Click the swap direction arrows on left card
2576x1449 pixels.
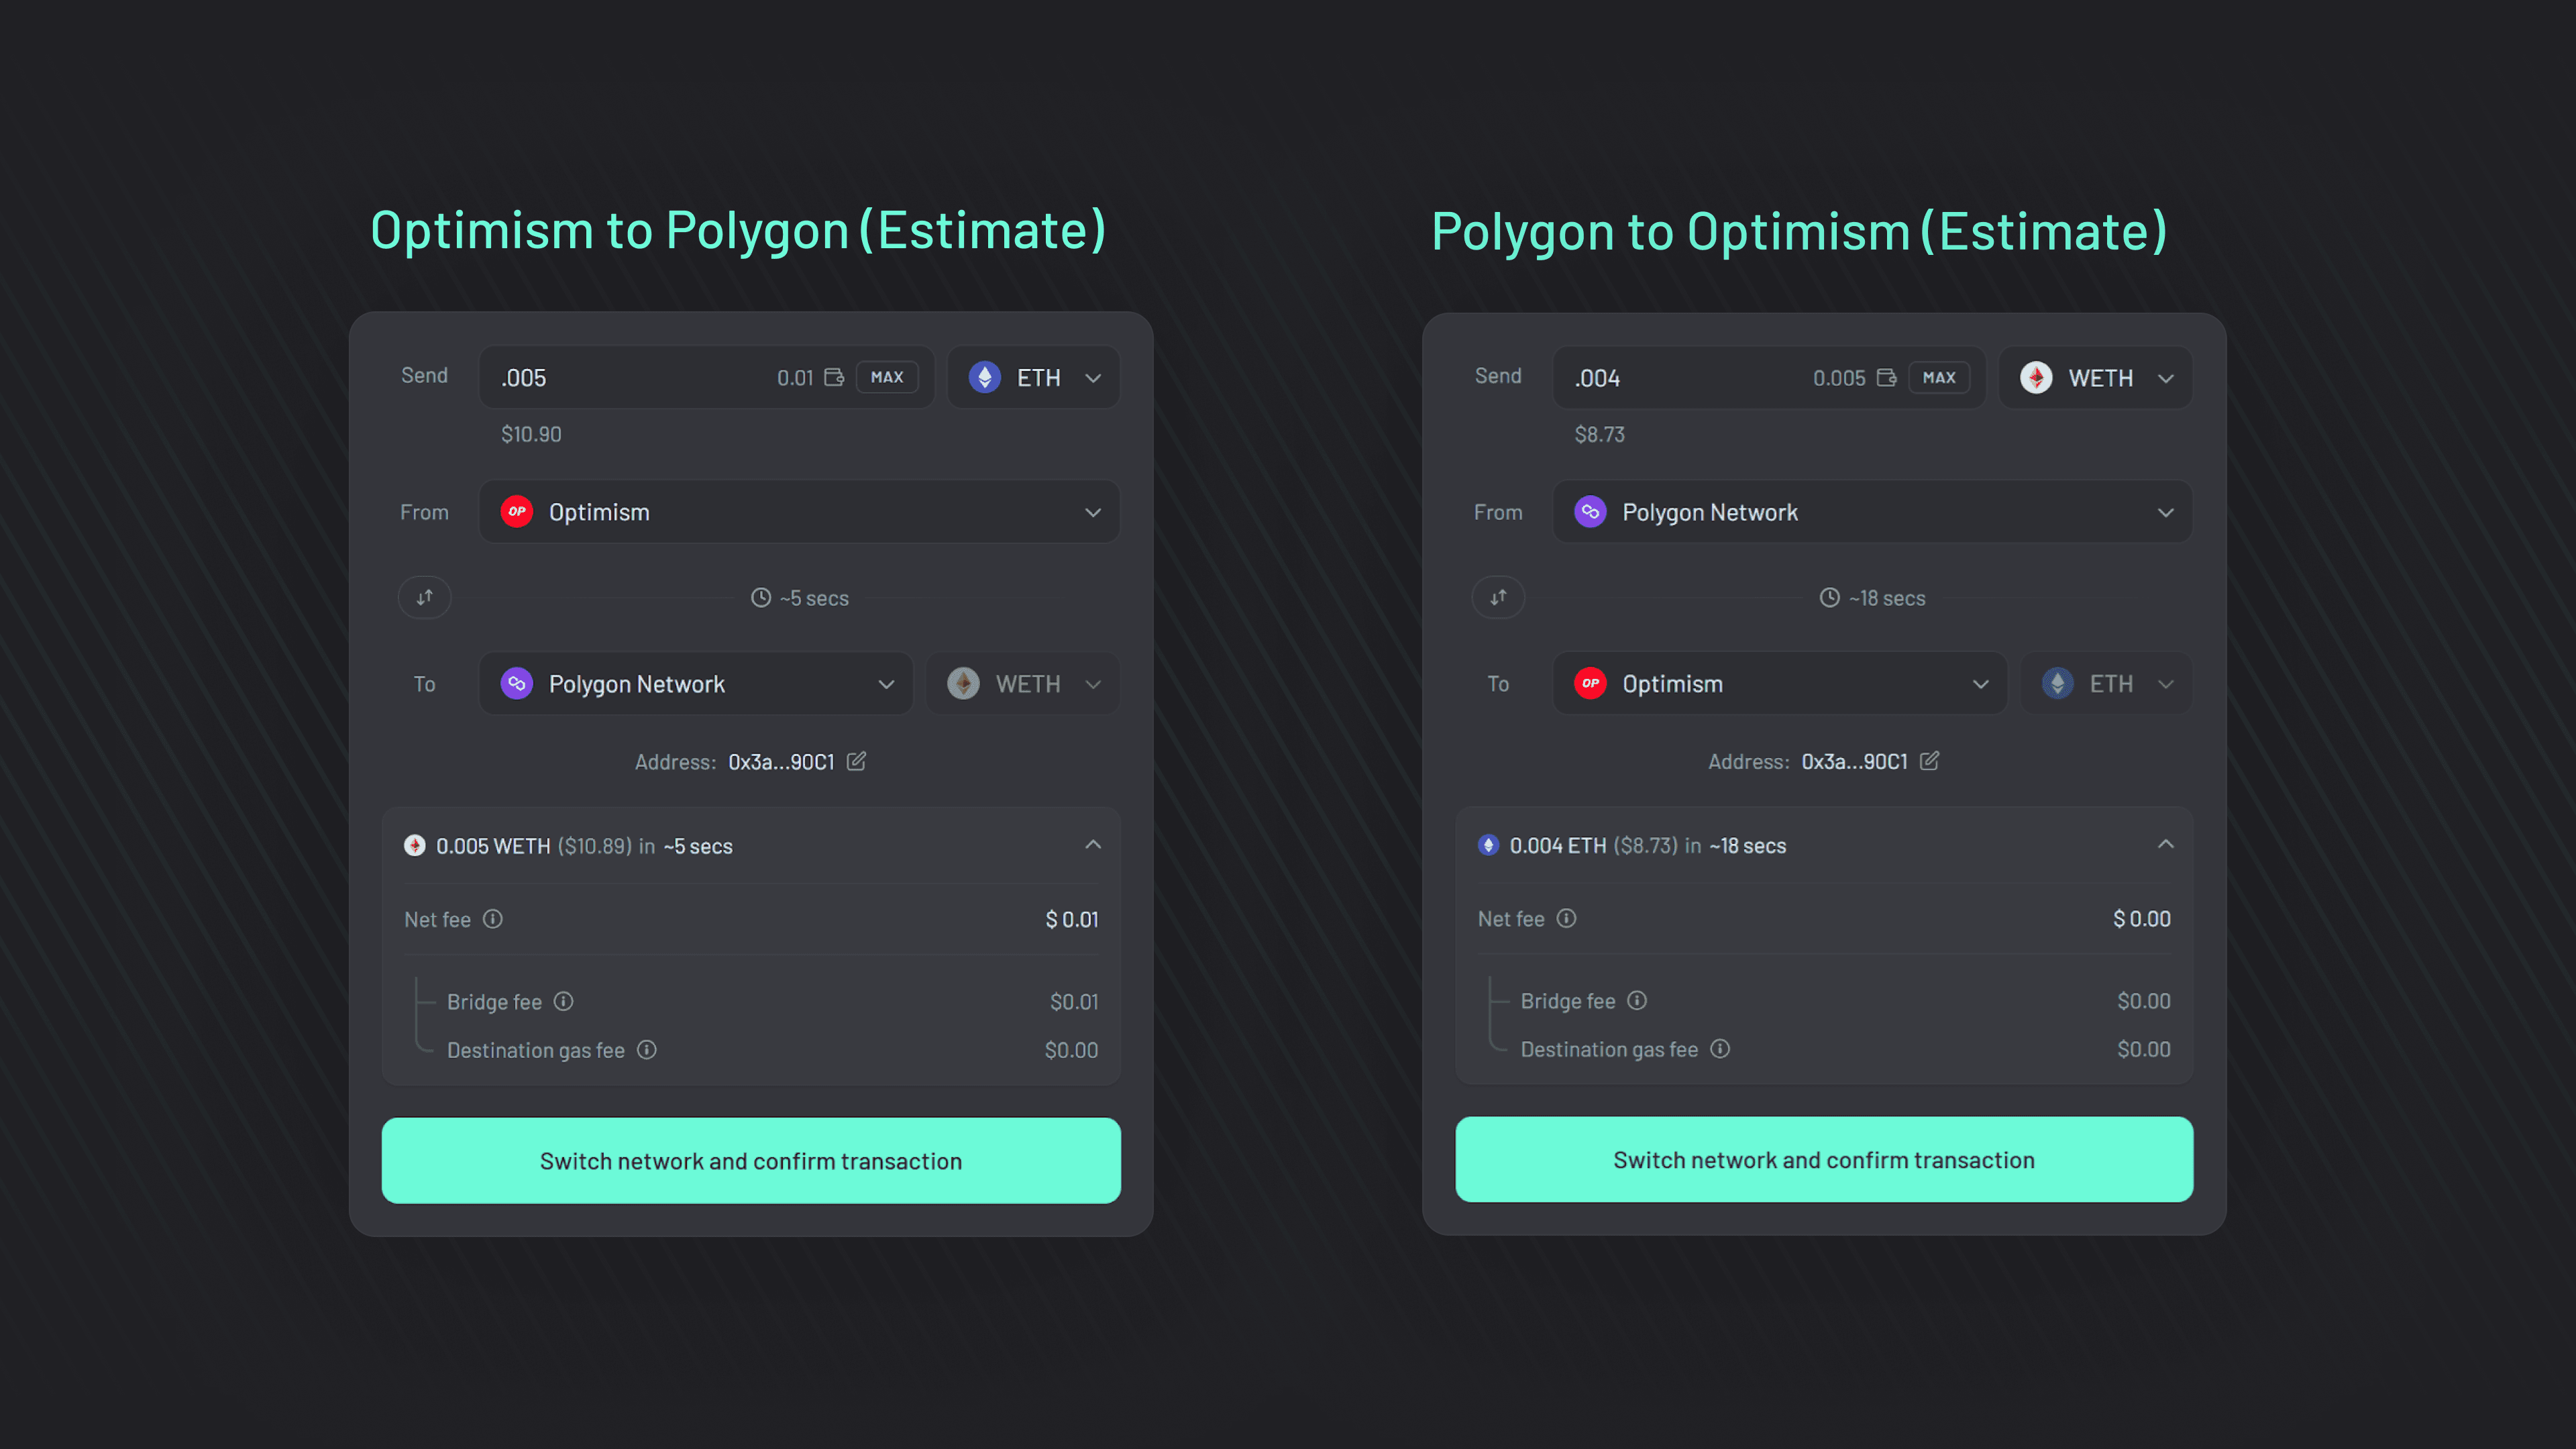[x=424, y=597]
